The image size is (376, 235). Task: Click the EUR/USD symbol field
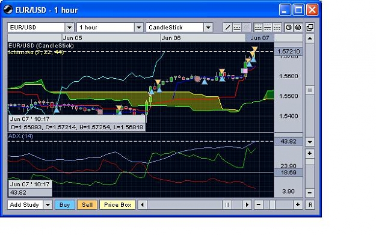(x=36, y=28)
